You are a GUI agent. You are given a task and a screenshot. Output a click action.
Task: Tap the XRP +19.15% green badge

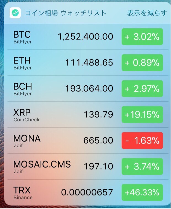(142, 115)
